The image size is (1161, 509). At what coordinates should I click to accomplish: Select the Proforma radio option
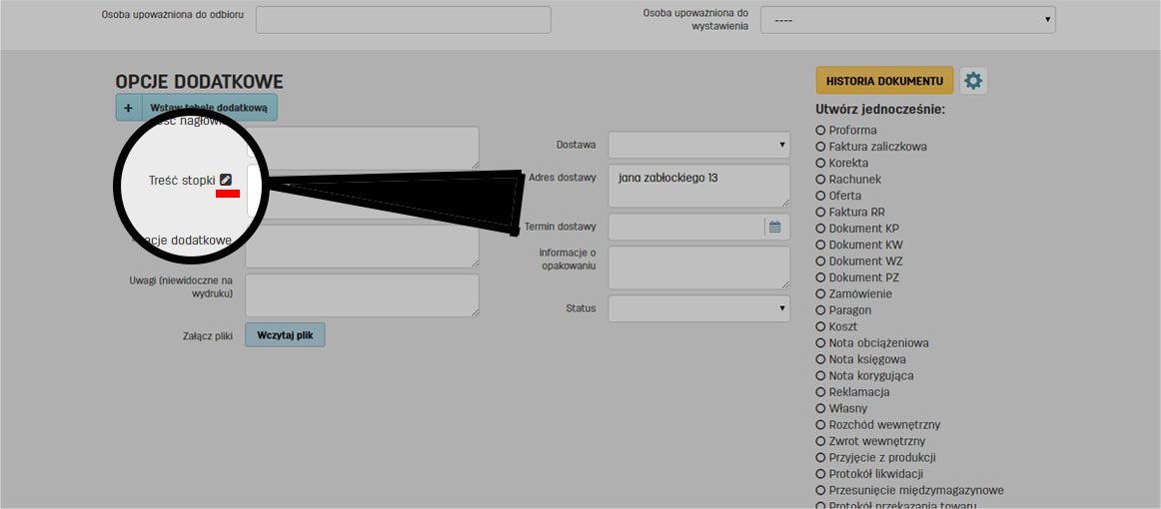pyautogui.click(x=821, y=130)
